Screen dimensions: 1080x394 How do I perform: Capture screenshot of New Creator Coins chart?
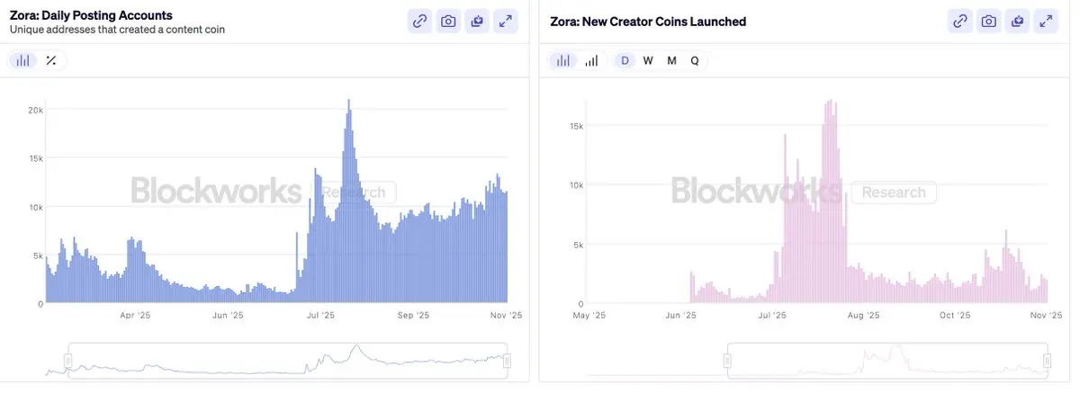[x=989, y=21]
